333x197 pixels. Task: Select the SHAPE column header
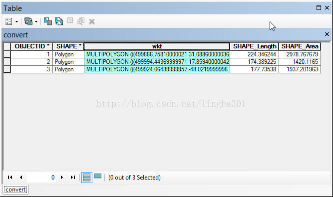click(x=68, y=46)
